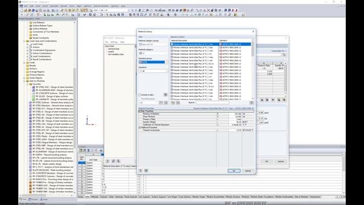Go to previous load case arrow in toolbar
Image resolution: width=364 pixels, height=205 pixels.
coord(133,10)
